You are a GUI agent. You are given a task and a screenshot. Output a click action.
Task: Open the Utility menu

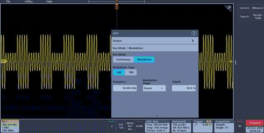[29, 2]
